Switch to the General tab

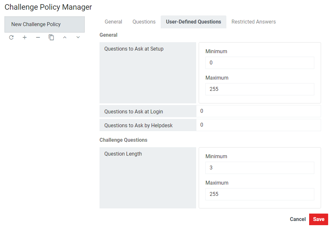coord(113,22)
